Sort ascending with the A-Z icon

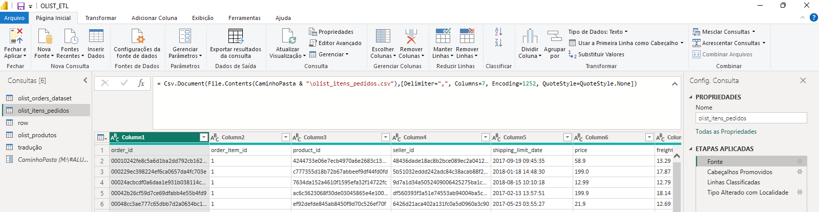click(498, 32)
